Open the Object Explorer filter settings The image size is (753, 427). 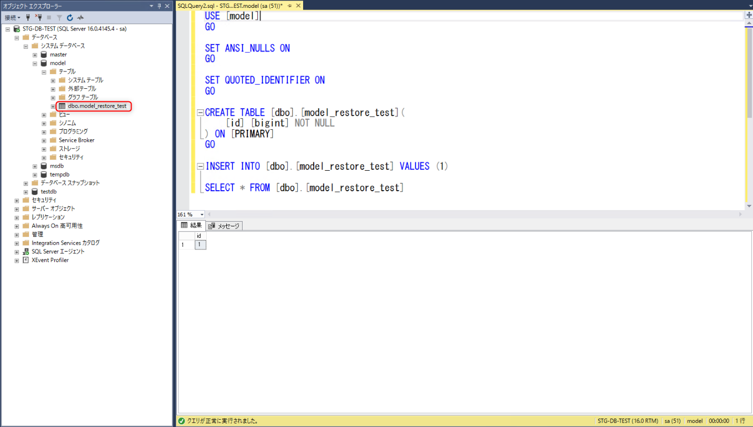click(x=59, y=17)
